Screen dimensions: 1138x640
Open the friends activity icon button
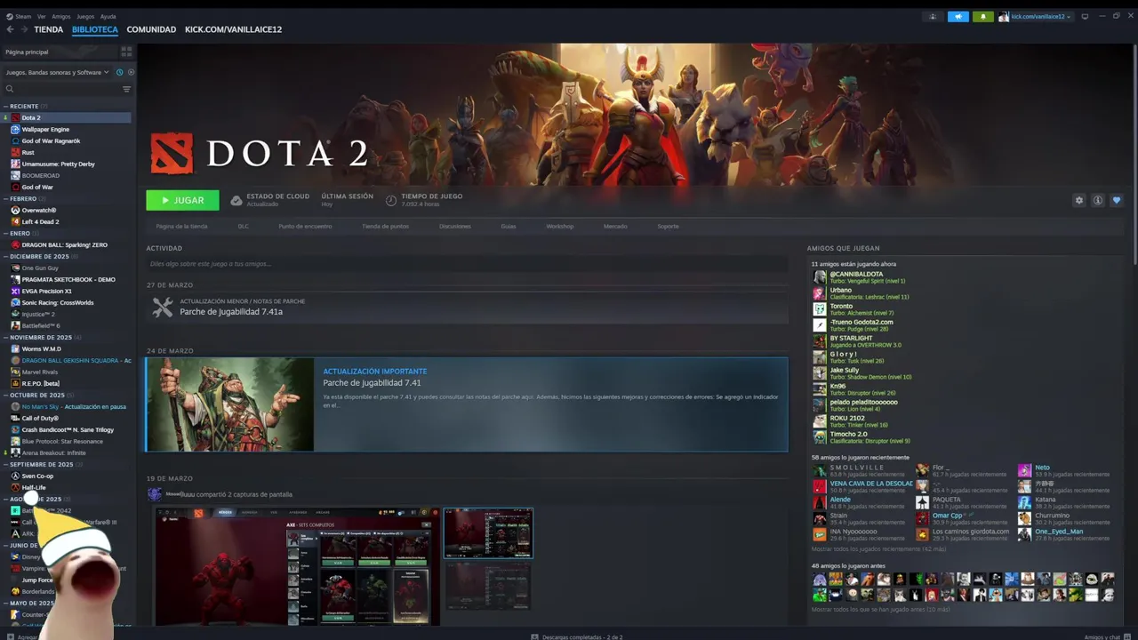pyautogui.click(x=933, y=16)
